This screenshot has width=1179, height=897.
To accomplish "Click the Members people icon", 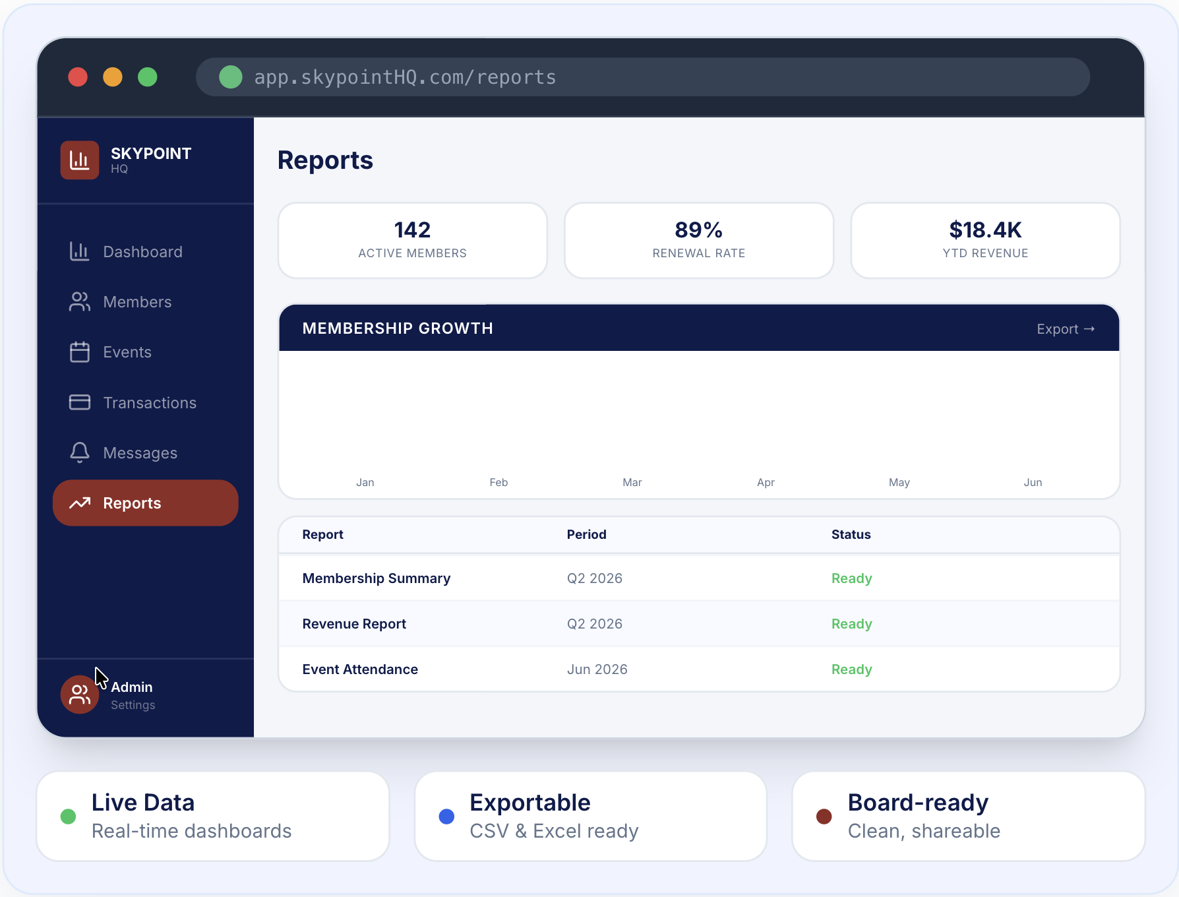I will pyautogui.click(x=79, y=301).
